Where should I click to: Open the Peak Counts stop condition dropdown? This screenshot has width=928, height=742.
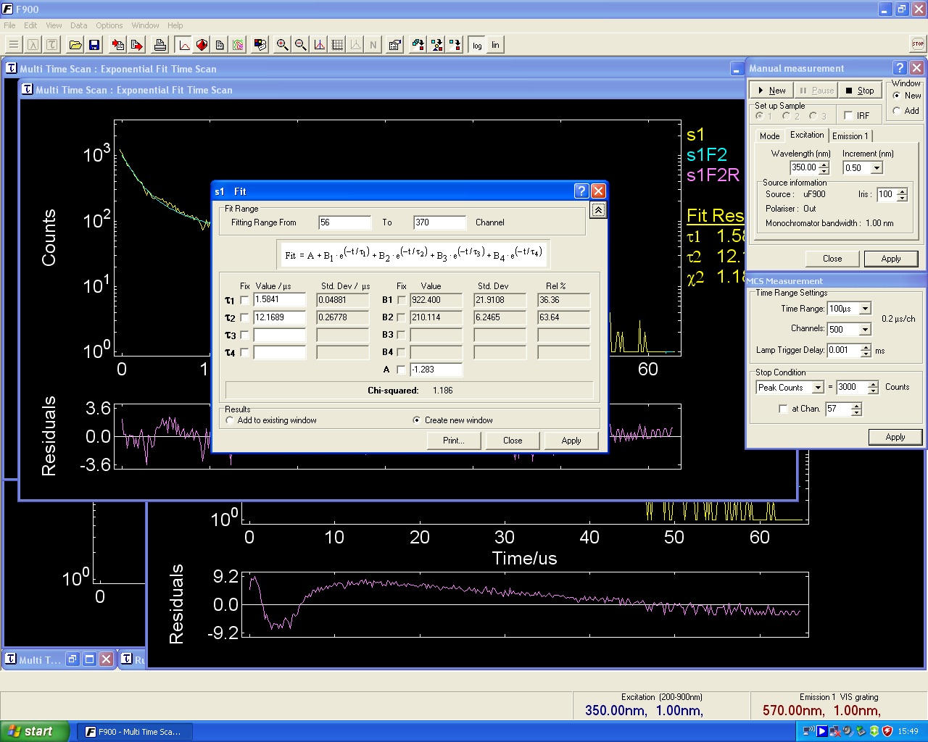click(x=818, y=388)
